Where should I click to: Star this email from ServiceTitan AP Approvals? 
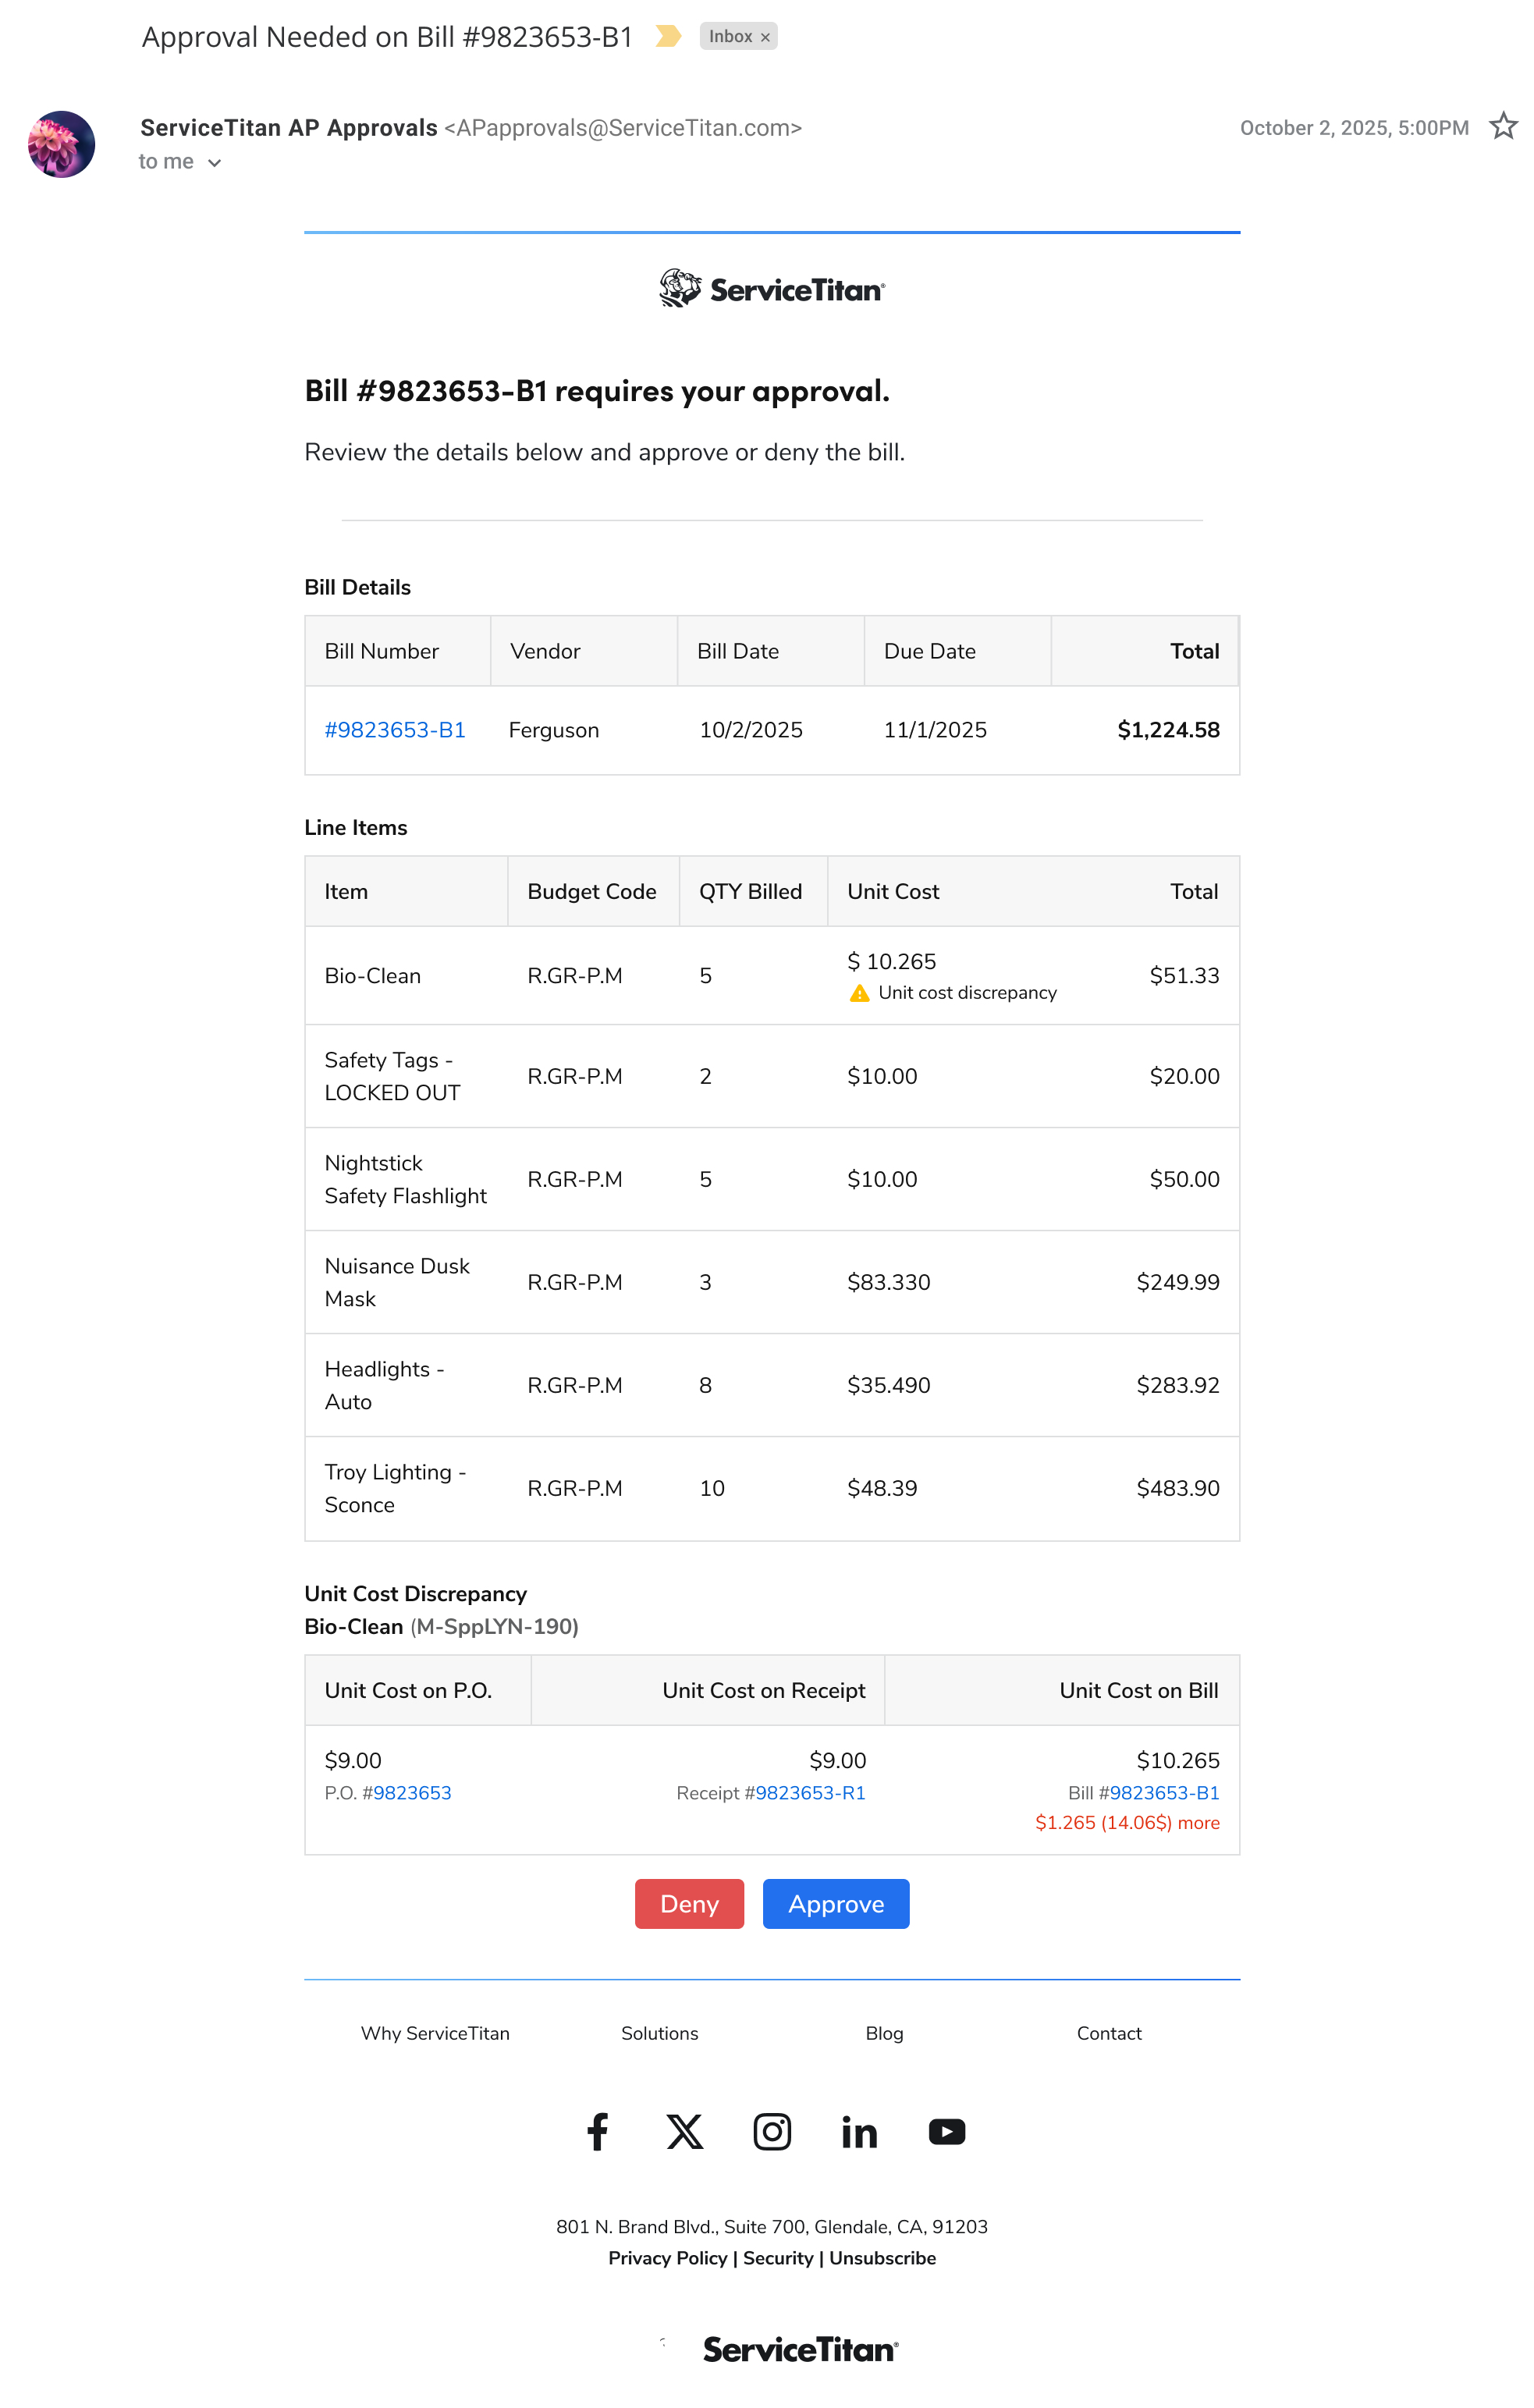pyautogui.click(x=1503, y=127)
